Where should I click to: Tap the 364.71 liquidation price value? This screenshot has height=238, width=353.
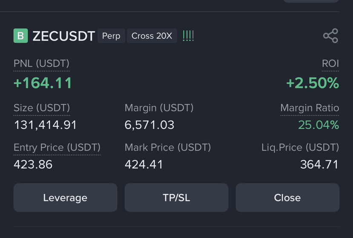tap(319, 164)
